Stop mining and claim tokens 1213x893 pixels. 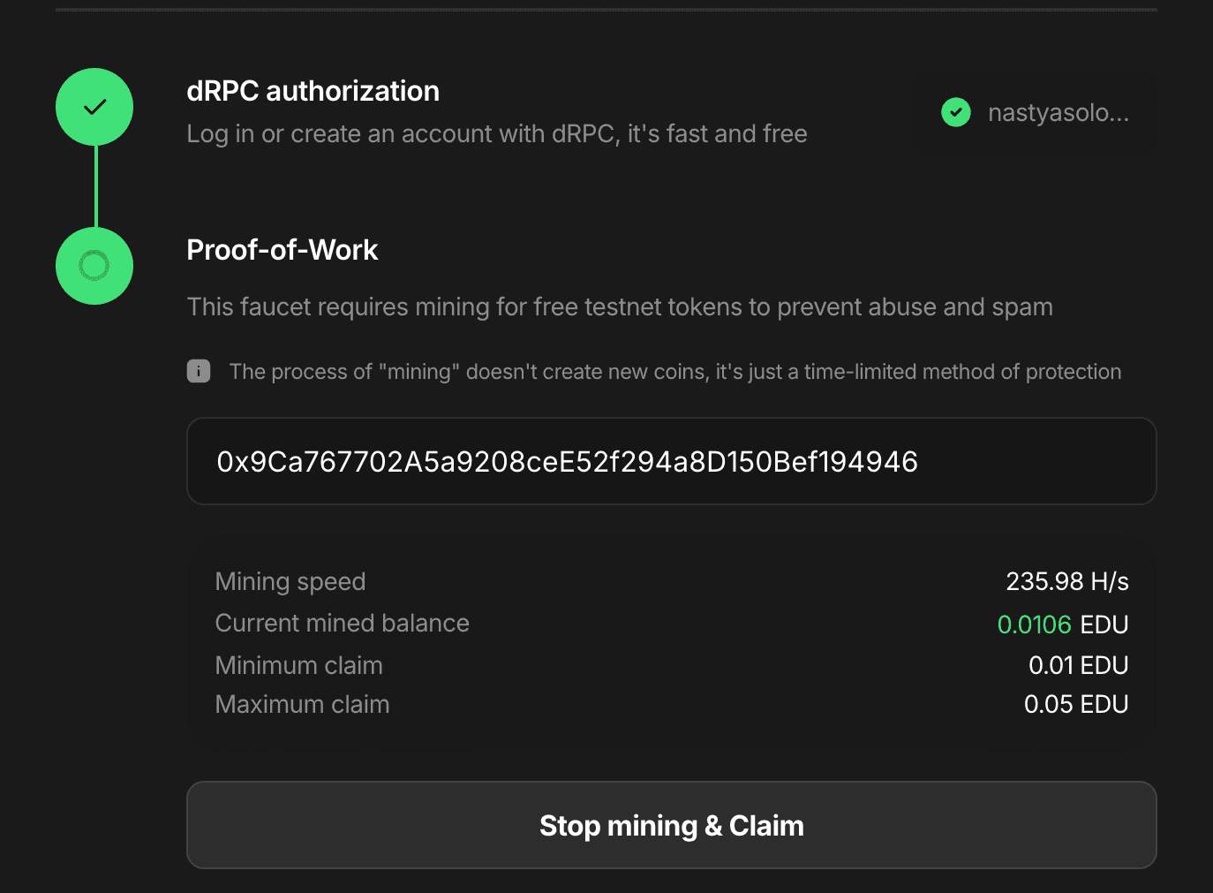tap(672, 825)
